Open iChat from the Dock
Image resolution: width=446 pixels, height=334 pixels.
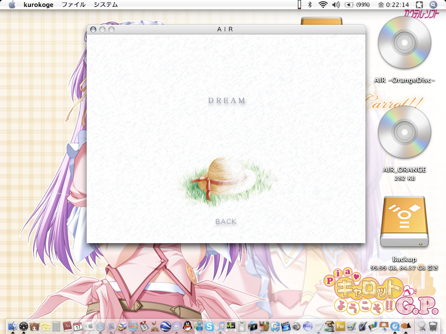[x=176, y=326]
